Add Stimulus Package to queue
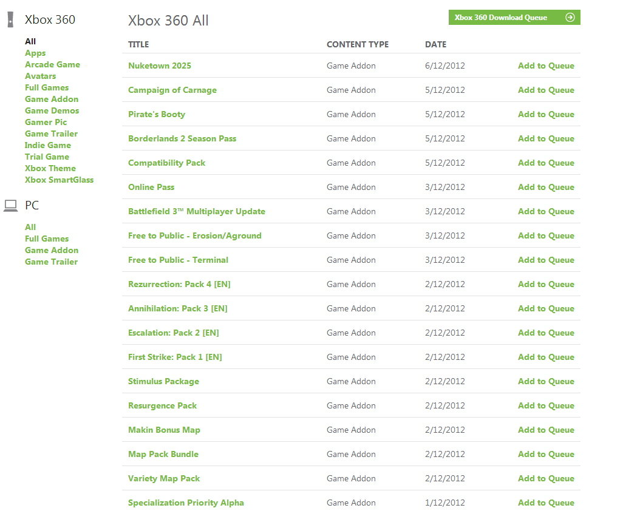 [546, 381]
